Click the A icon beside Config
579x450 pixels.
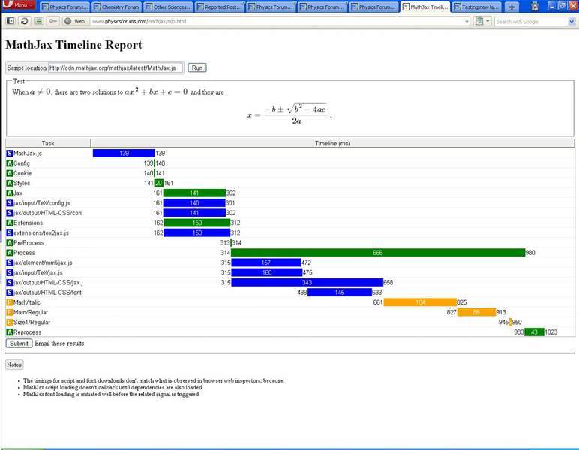click(10, 163)
